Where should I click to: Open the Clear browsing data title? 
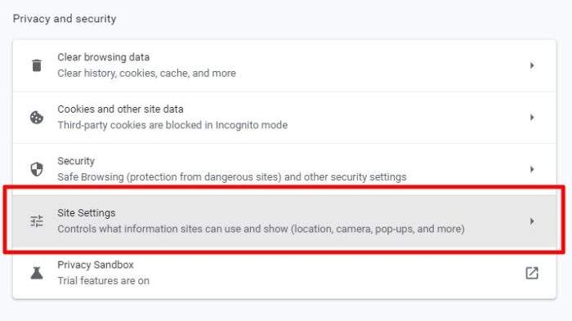point(103,57)
